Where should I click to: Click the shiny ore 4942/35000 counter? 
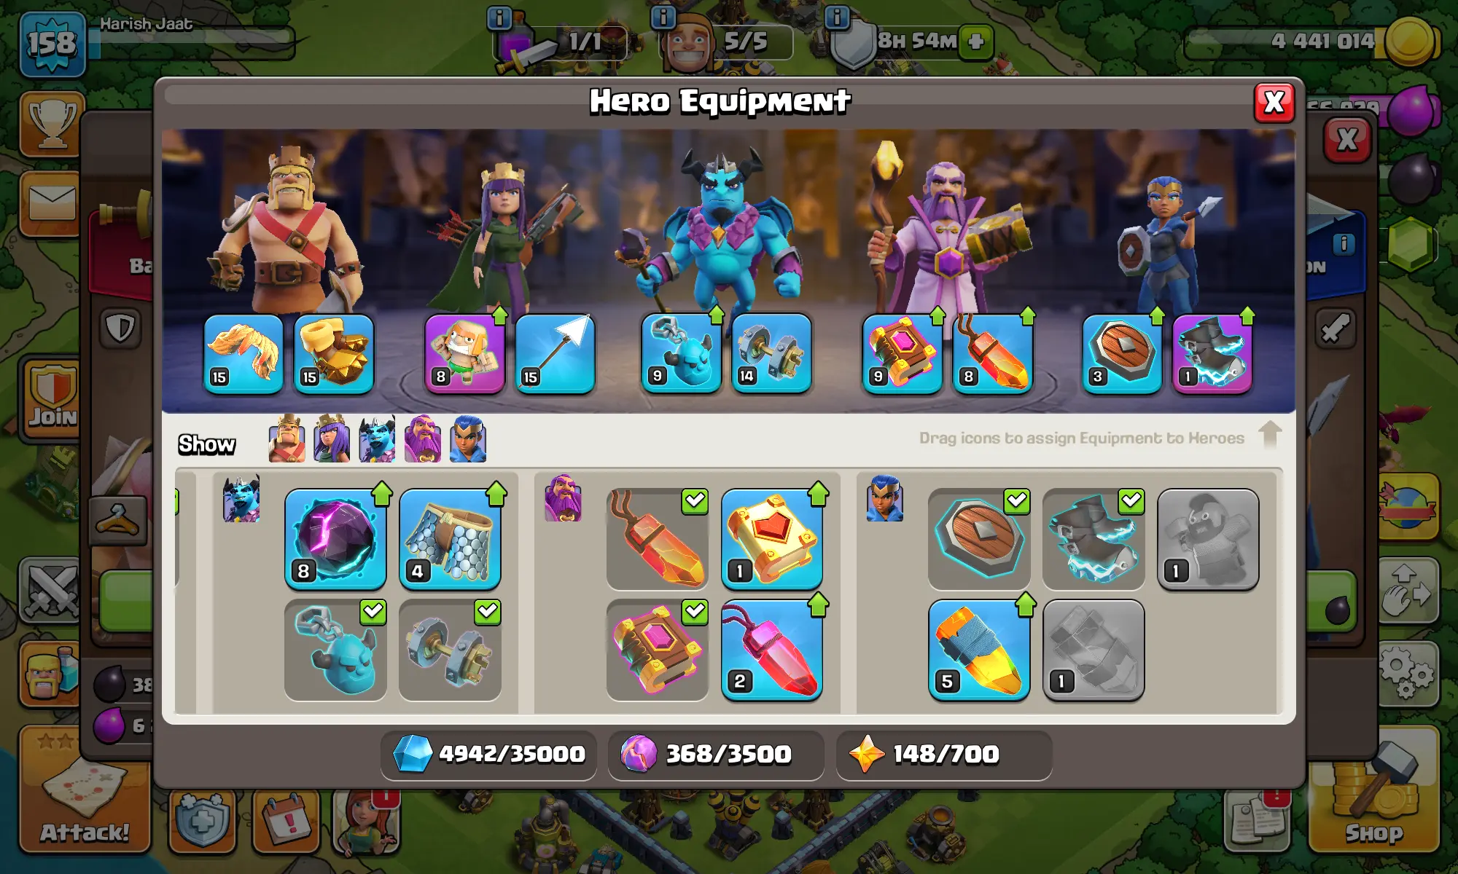pos(488,754)
